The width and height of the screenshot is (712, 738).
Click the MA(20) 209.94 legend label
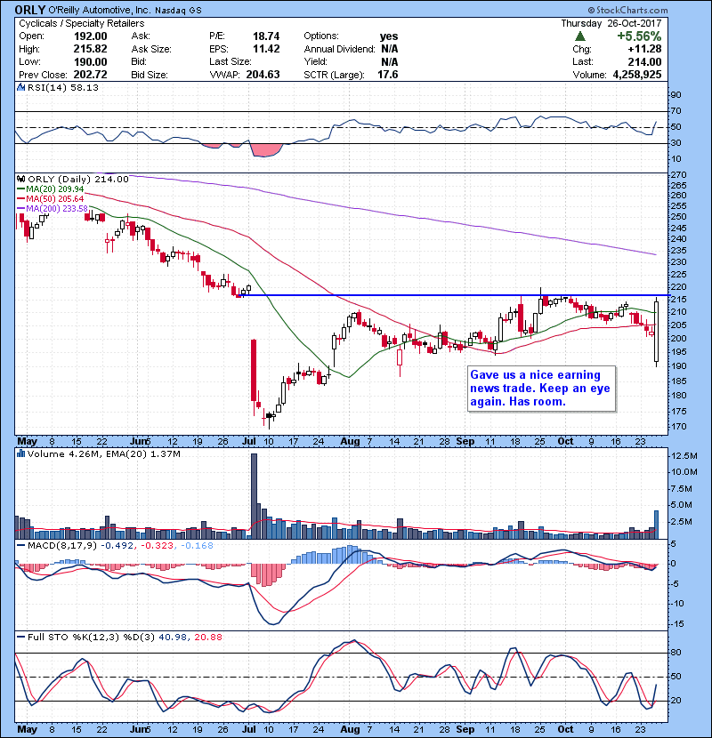coord(51,189)
